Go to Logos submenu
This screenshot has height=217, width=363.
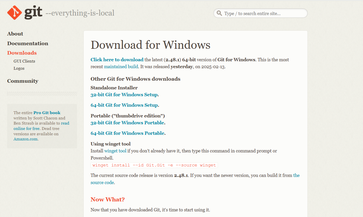[19, 68]
